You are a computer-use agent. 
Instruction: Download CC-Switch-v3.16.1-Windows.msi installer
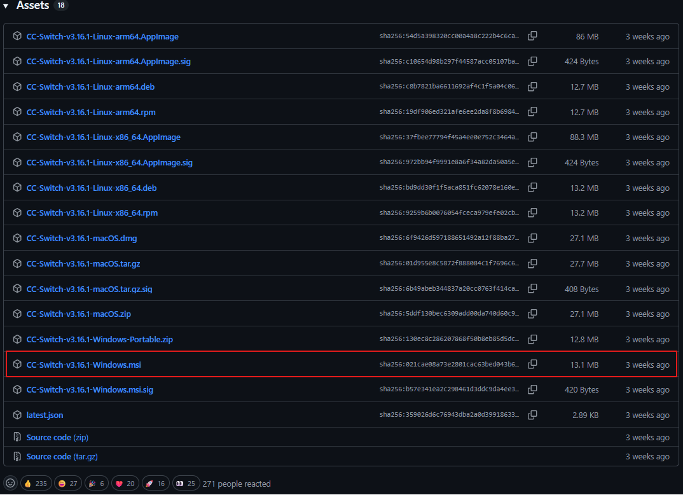[84, 365]
